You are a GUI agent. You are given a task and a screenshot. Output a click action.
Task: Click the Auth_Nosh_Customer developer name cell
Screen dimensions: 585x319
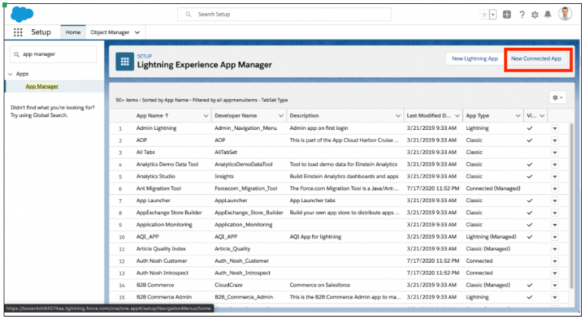(x=241, y=261)
